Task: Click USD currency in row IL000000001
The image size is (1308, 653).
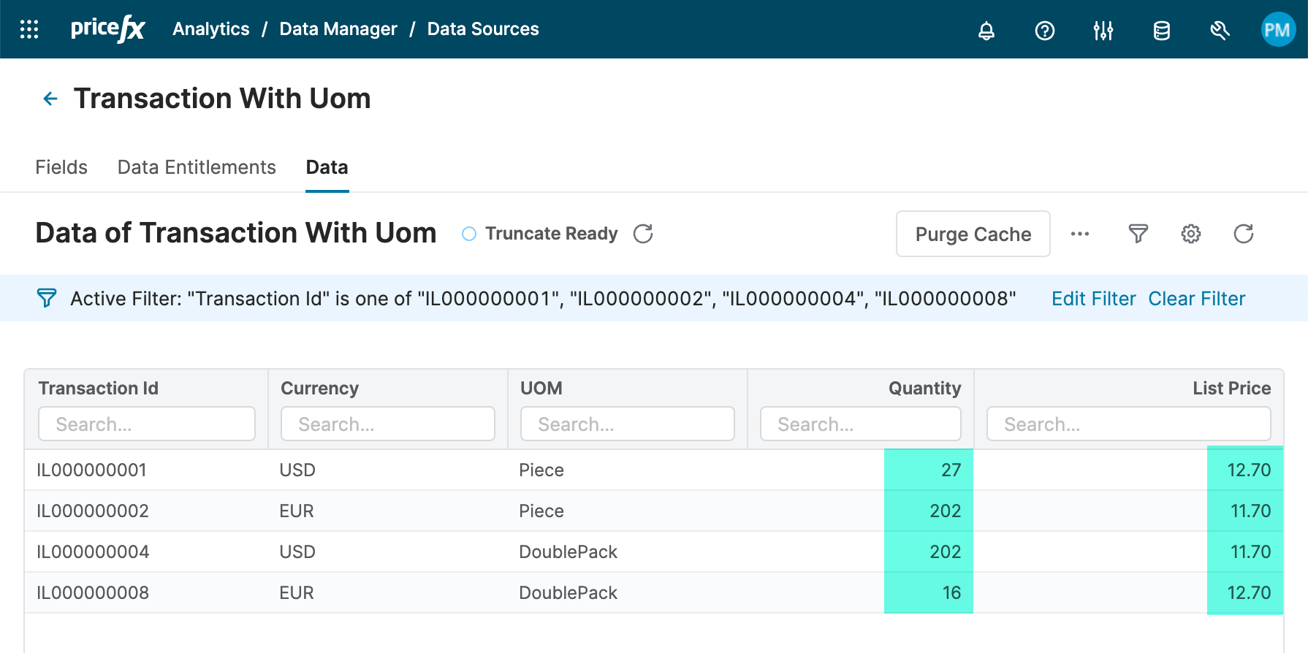Action: pyautogui.click(x=297, y=470)
